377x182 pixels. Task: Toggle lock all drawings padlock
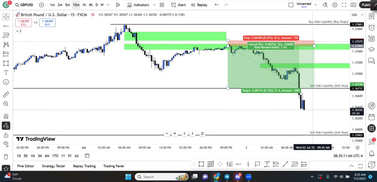click(x=6, y=135)
